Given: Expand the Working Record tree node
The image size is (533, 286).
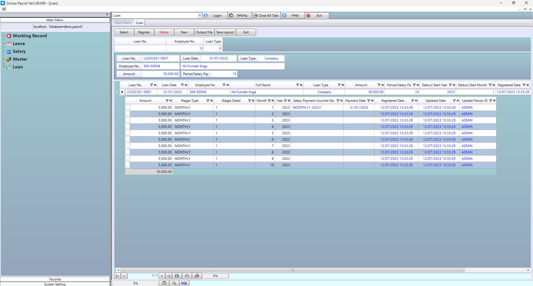Looking at the screenshot, I should [x=4, y=36].
